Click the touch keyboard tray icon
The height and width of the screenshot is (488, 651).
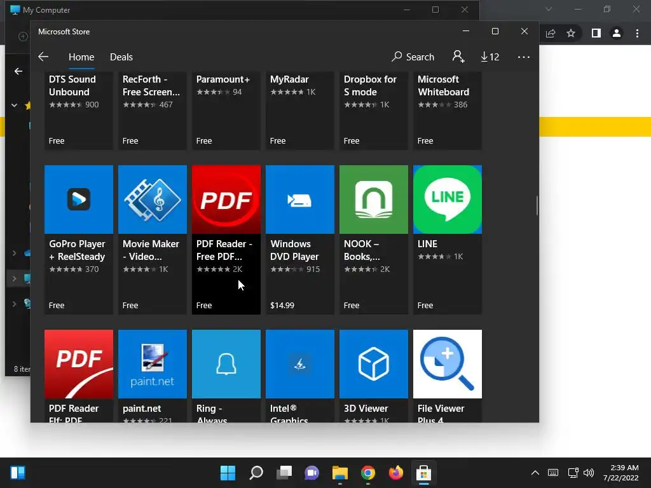(x=553, y=473)
